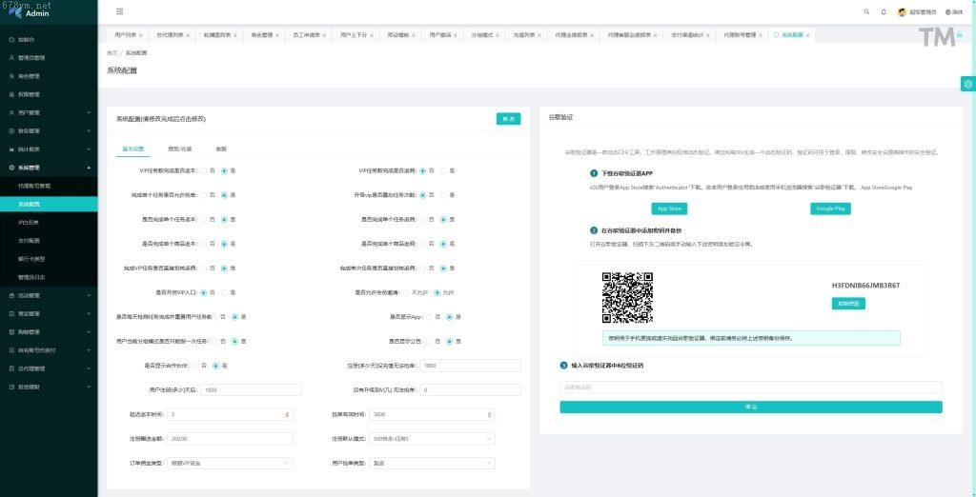Click the QR code image
The width and height of the screenshot is (976, 497).
627,297
